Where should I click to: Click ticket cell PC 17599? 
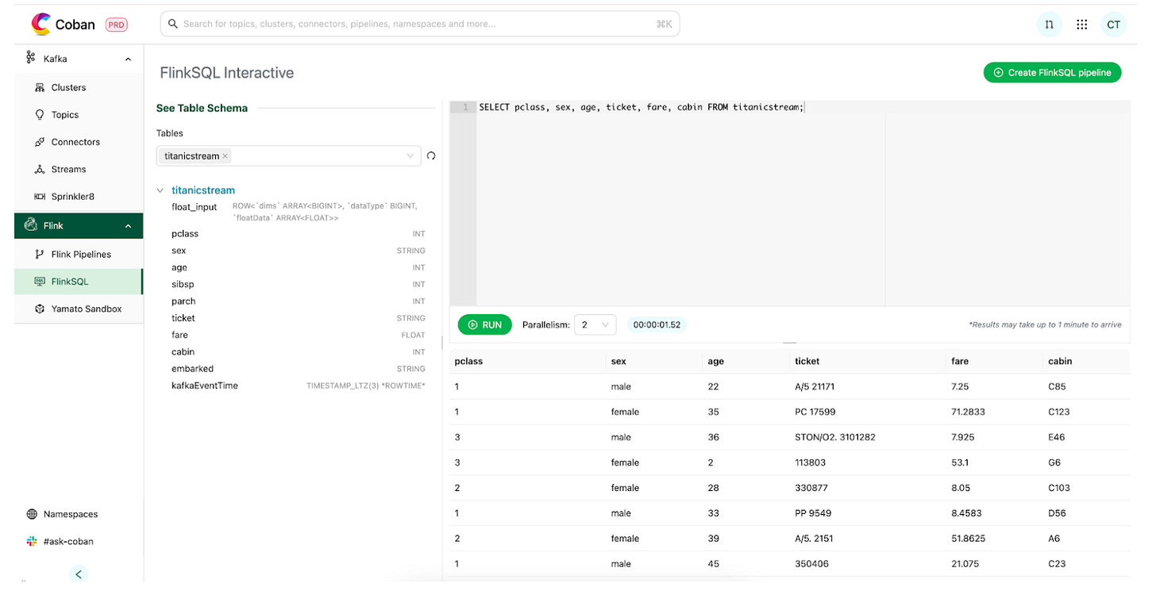(815, 412)
